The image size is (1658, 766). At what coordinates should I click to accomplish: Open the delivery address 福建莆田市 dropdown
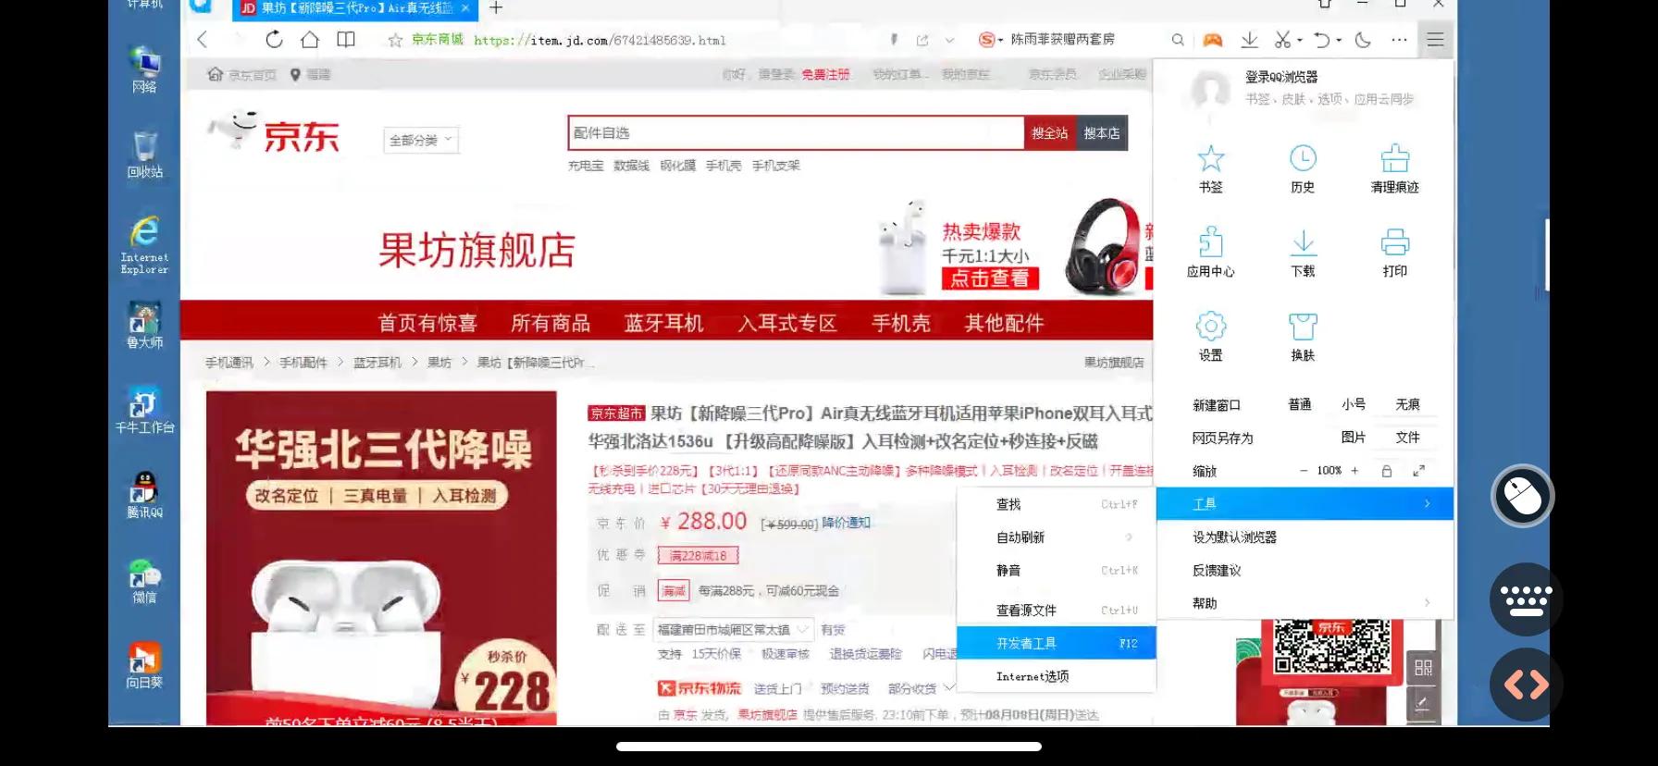coord(733,629)
